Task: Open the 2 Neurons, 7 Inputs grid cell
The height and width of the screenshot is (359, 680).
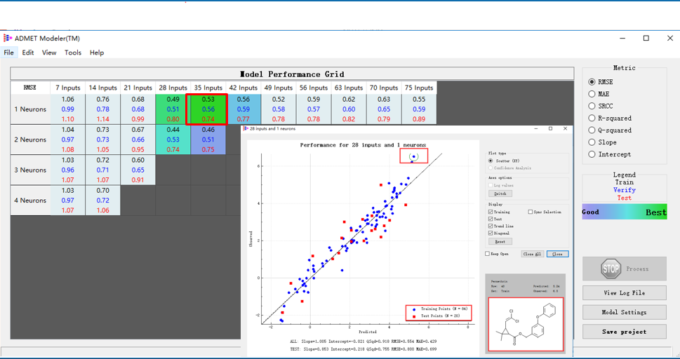Action: 67,140
